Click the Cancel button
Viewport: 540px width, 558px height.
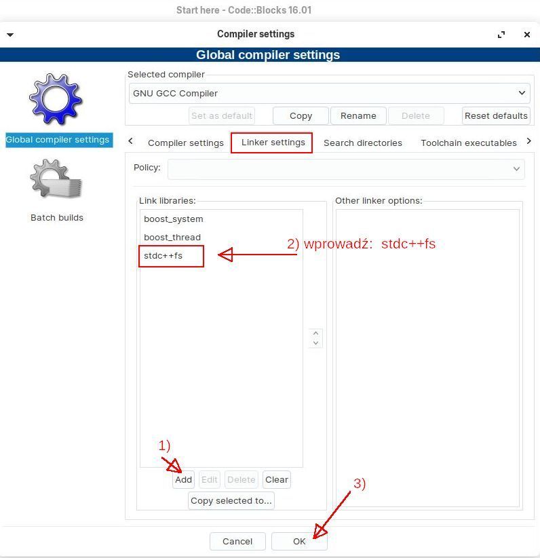coord(237,541)
